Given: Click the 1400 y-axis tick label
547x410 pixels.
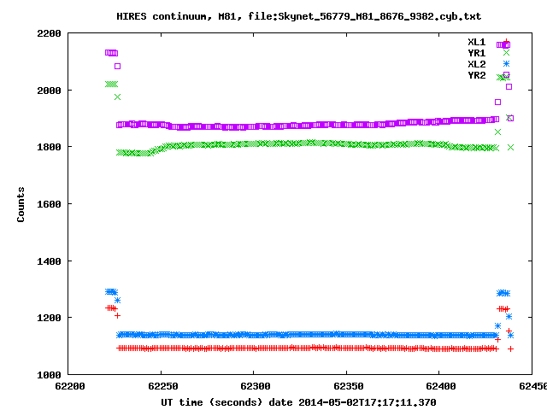Looking at the screenshot, I should pos(49,261).
